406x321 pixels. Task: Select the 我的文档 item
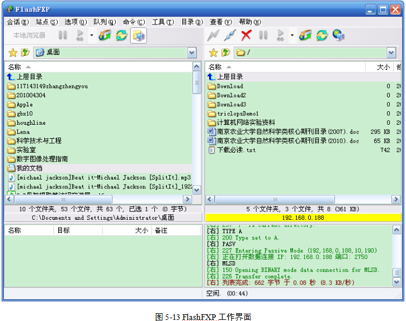98,168
